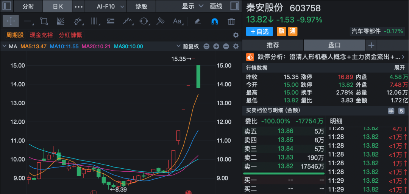409x194 pixels.
Task: Click the 涨停 16.89 price value
Action: 346,77
